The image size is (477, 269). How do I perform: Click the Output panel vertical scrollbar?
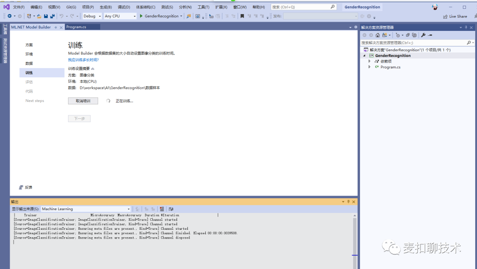355,241
